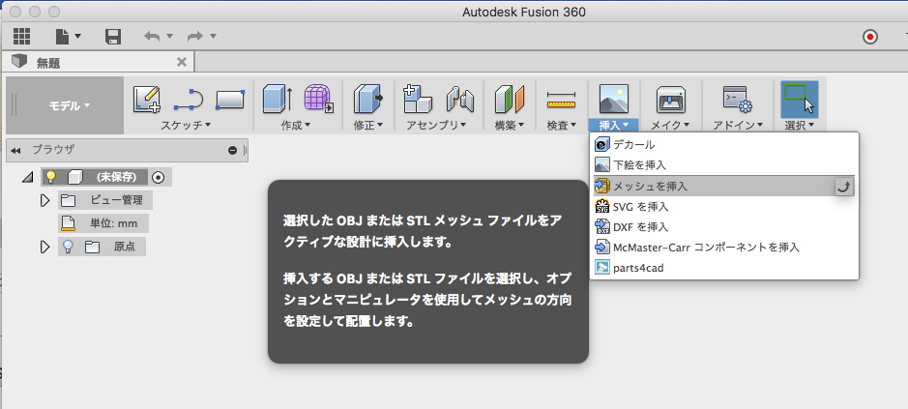Click the Save disk icon
This screenshot has height=409, width=908.
[113, 37]
